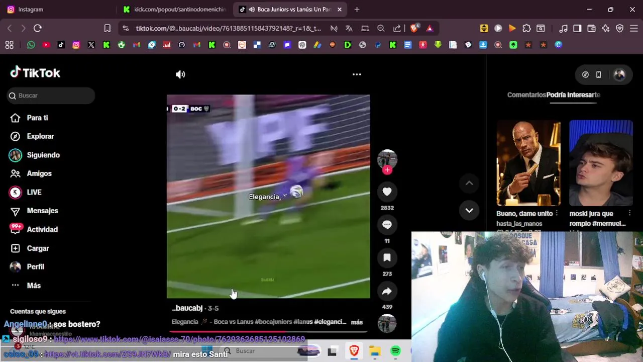Open the video options three-dot menu
643x362 pixels.
357,74
